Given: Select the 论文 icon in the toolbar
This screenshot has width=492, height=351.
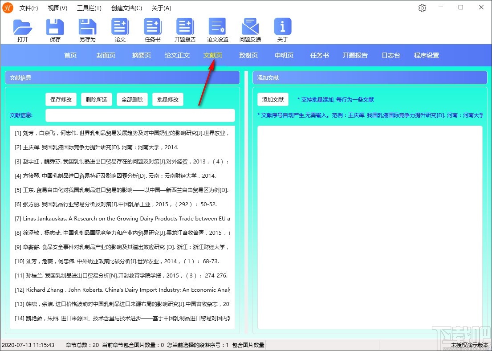Looking at the screenshot, I should [x=120, y=29].
